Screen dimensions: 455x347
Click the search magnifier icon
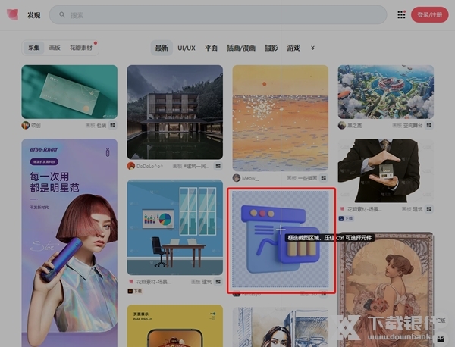coord(62,14)
